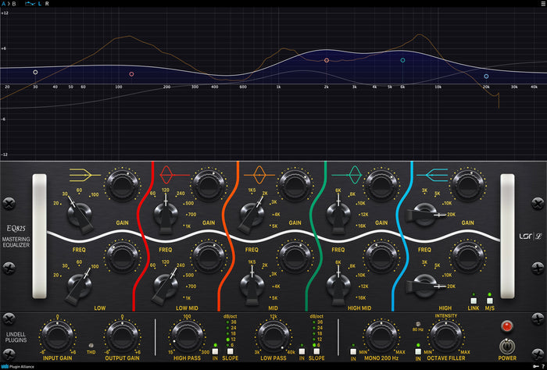Select the B preset slot

click(14, 3)
